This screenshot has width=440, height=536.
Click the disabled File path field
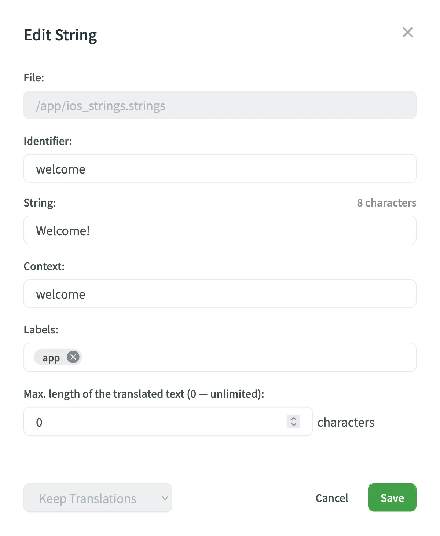point(220,105)
